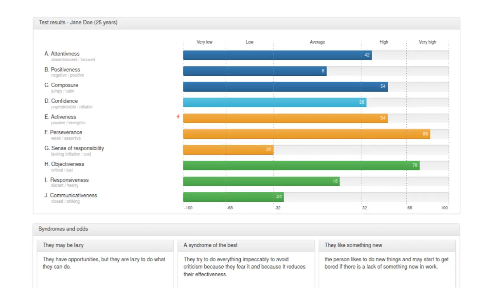The image size is (493, 290).
Task: Click the orange Perseverance bar showing 86
Action: point(306,134)
